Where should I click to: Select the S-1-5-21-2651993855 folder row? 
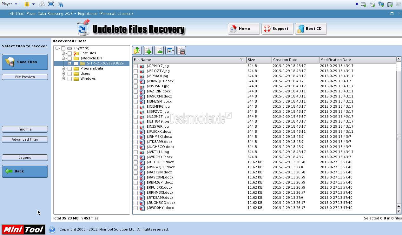[x=92, y=64]
